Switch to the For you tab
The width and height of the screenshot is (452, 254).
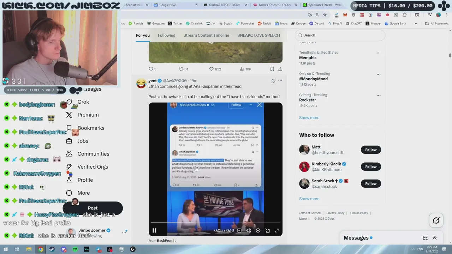click(x=143, y=35)
